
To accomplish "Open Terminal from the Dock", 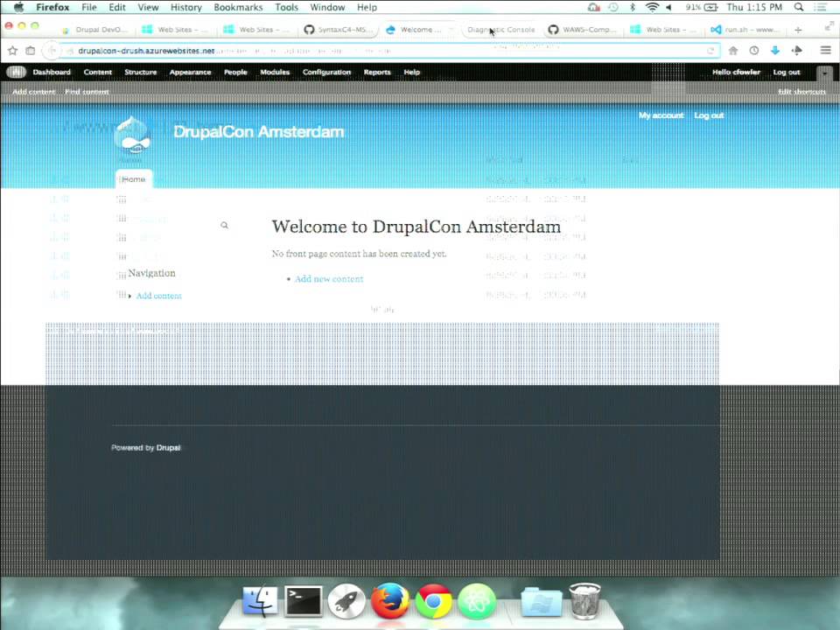I will point(304,600).
